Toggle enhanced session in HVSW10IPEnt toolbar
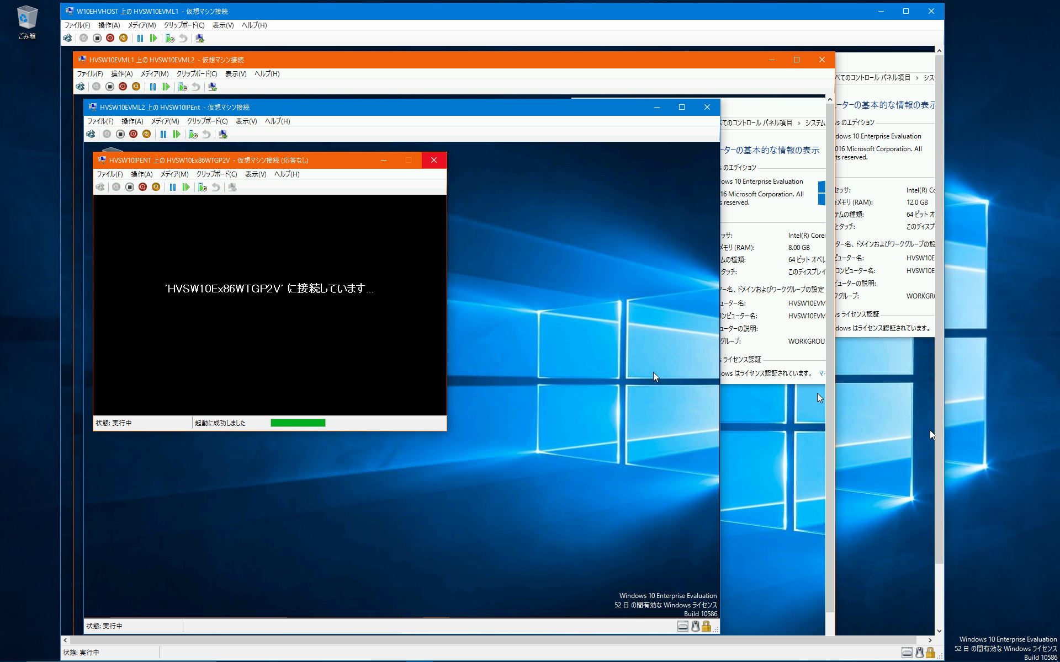This screenshot has width=1060, height=662. [x=223, y=134]
